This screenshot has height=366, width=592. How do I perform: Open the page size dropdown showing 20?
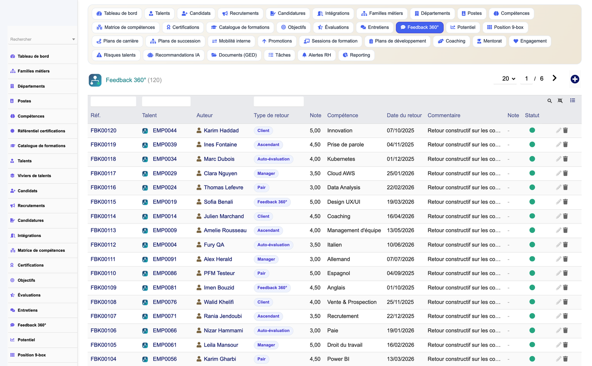pos(509,79)
